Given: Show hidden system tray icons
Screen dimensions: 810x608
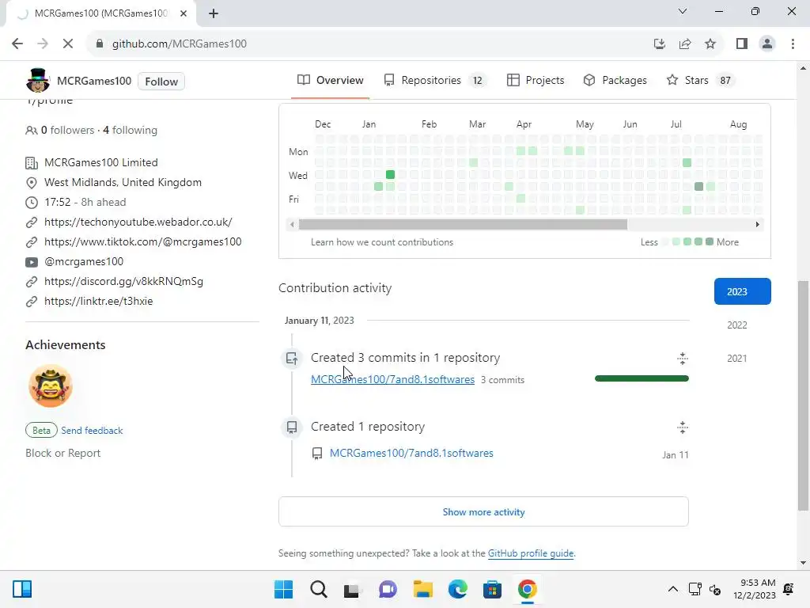Looking at the screenshot, I should [672, 589].
